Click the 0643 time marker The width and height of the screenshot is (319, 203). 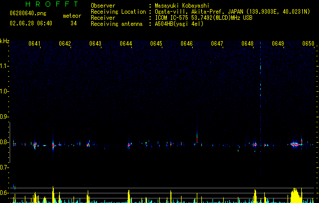95,44
